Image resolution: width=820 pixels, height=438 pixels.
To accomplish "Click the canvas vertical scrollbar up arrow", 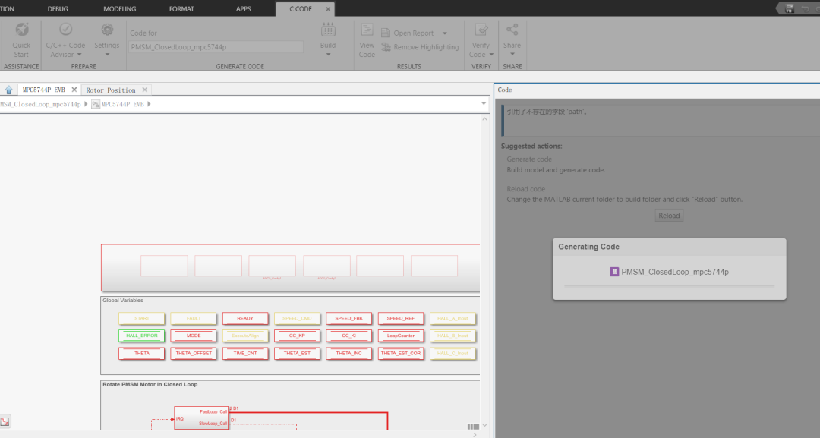I will [x=484, y=119].
